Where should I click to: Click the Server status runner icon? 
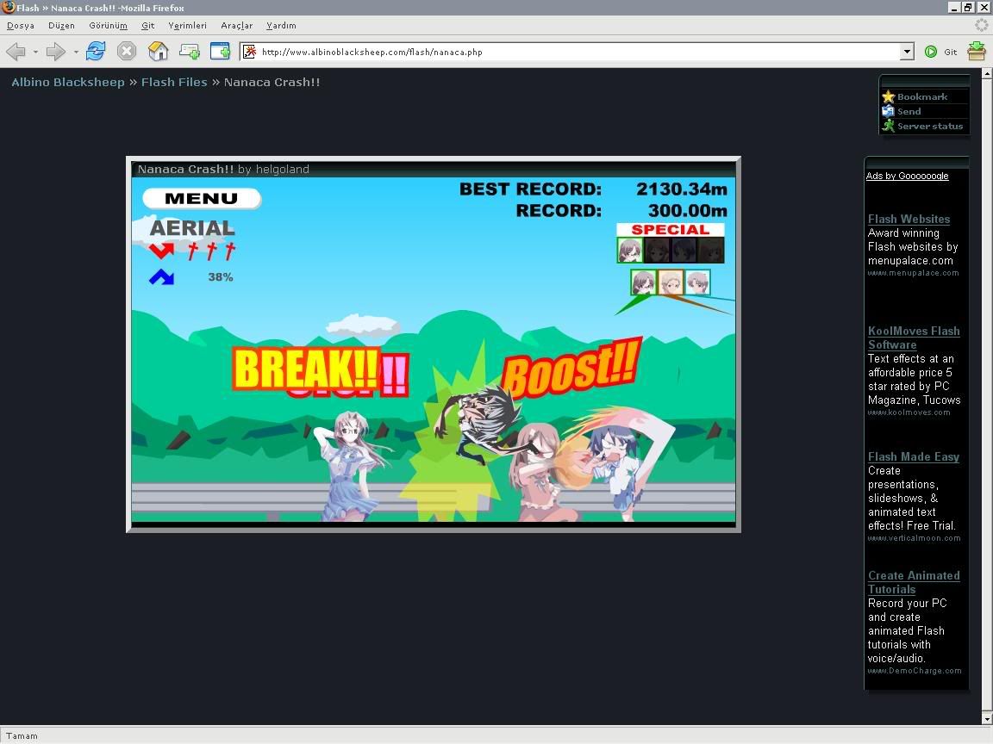coord(888,126)
